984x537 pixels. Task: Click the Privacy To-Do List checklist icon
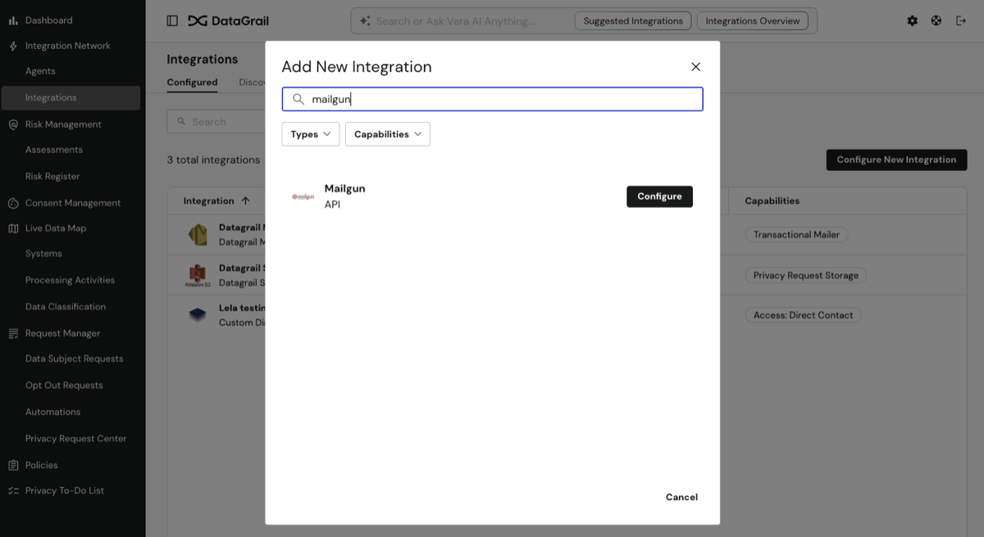13,490
